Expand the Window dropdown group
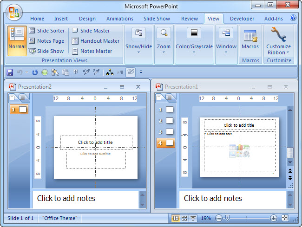The image size is (302, 227). tap(226, 44)
